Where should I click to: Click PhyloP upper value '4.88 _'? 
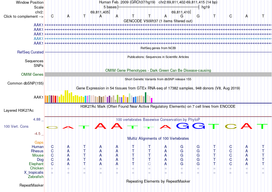click(38, 119)
